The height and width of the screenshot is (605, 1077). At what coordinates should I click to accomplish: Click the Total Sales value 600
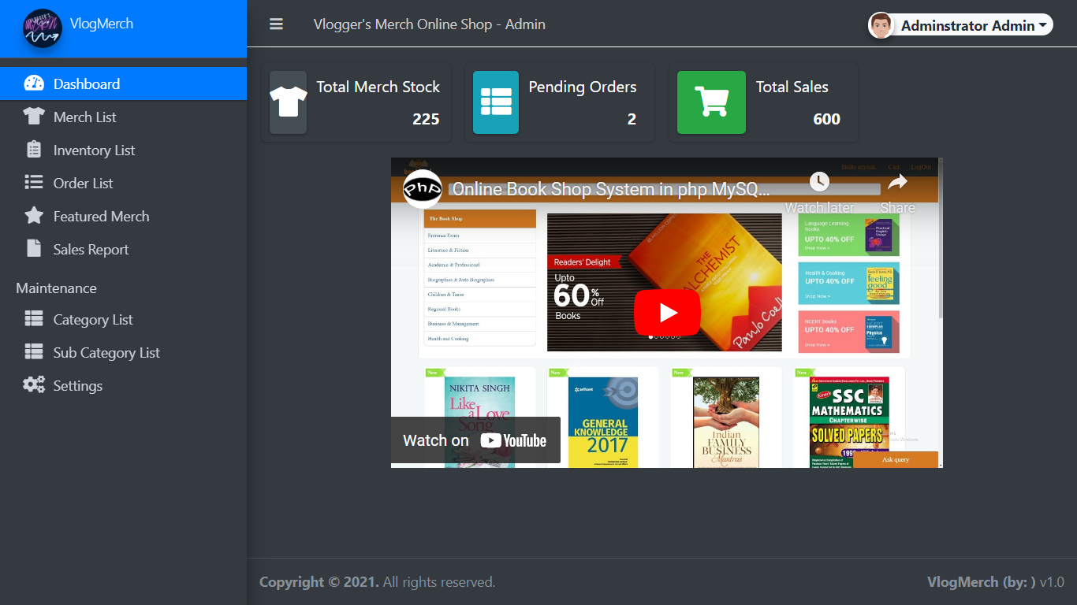pos(827,119)
